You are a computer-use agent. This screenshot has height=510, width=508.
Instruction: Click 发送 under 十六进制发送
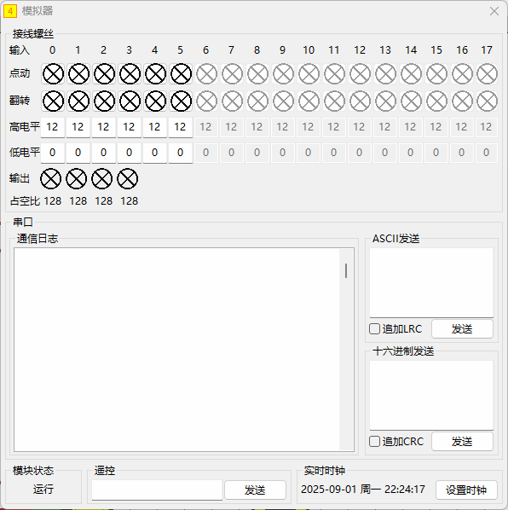click(x=462, y=442)
